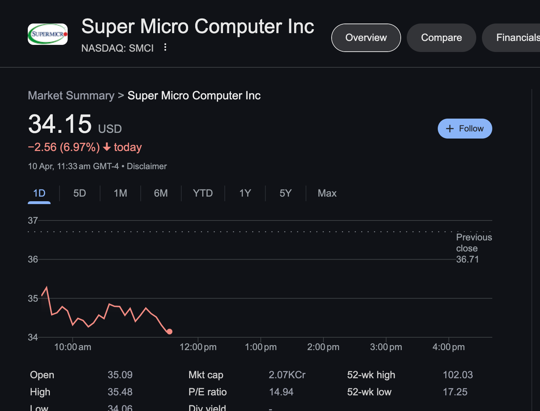This screenshot has height=411, width=540.
Task: Click the Supermicro company logo
Action: [48, 34]
